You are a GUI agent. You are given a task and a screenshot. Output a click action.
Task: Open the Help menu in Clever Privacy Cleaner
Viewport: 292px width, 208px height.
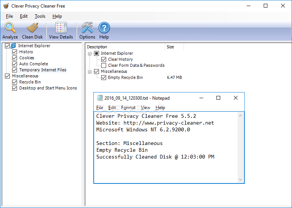coord(57,16)
